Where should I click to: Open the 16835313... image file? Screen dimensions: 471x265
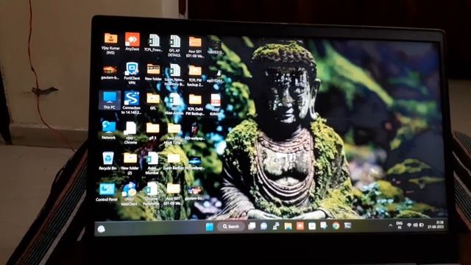(x=215, y=46)
